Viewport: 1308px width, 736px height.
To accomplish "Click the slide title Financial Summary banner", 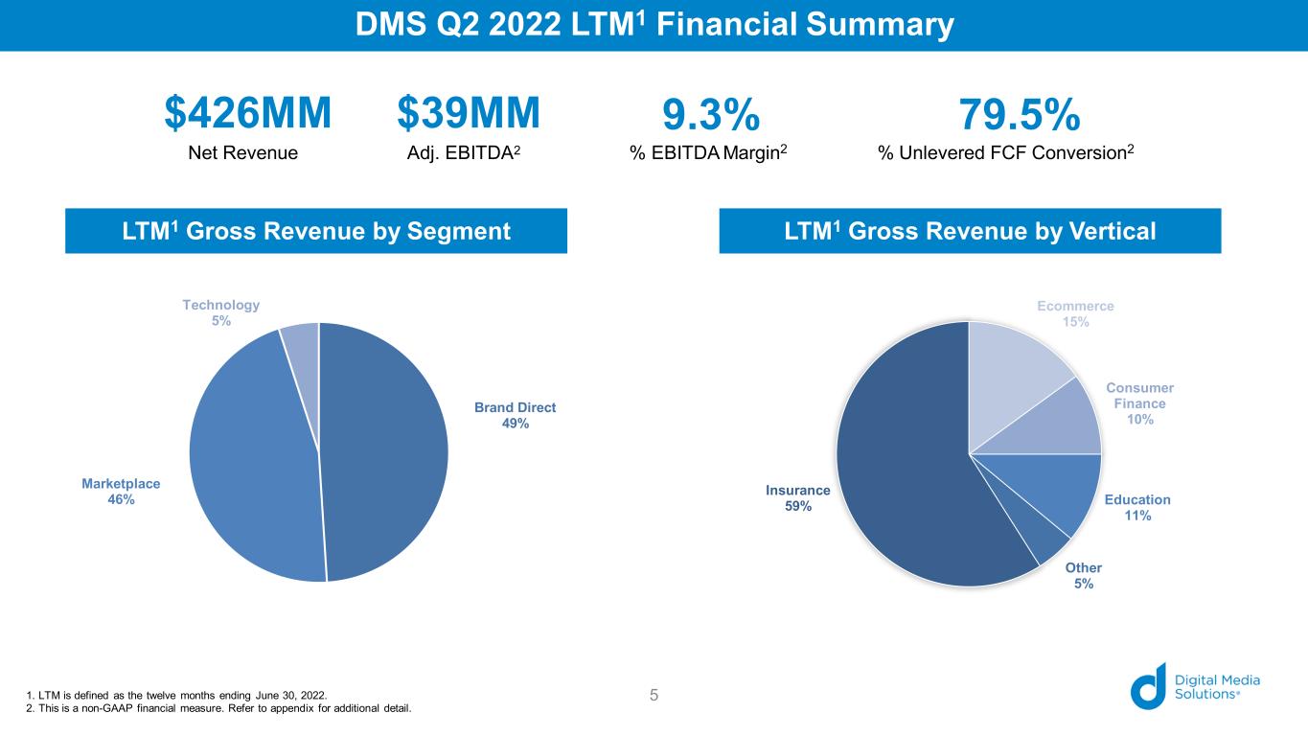I will click(x=654, y=25).
